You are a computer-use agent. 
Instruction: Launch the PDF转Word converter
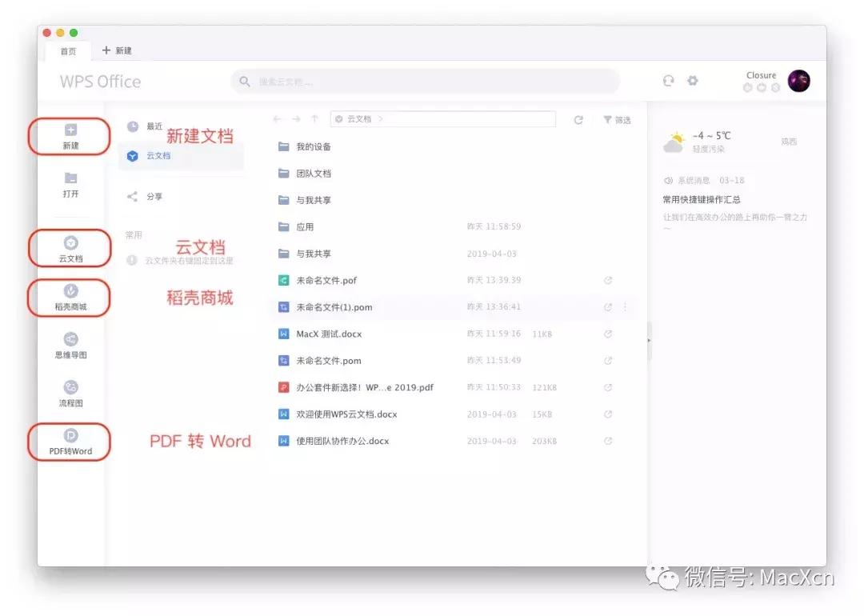click(x=70, y=442)
